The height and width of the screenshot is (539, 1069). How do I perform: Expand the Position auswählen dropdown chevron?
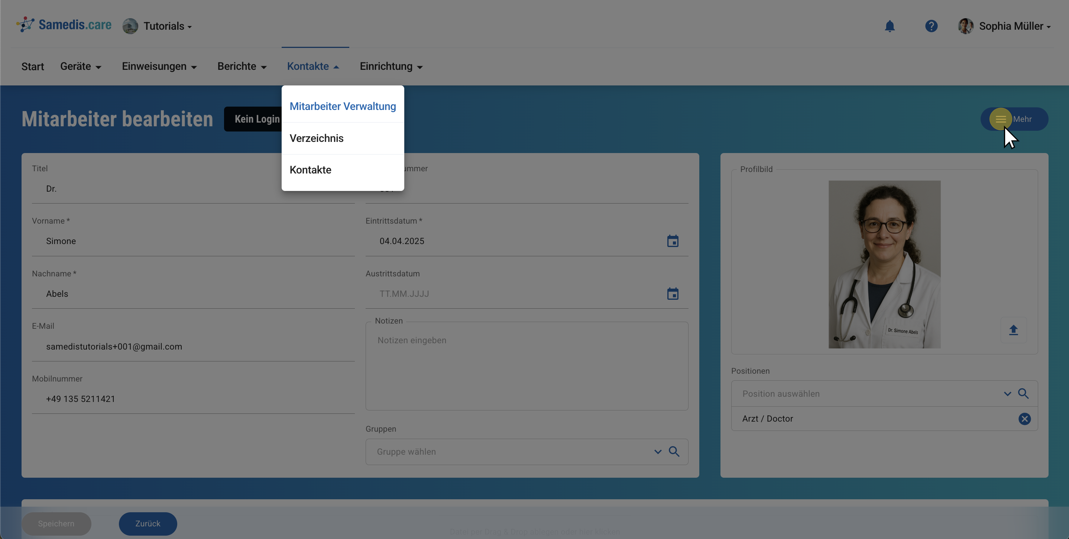[x=1007, y=393]
